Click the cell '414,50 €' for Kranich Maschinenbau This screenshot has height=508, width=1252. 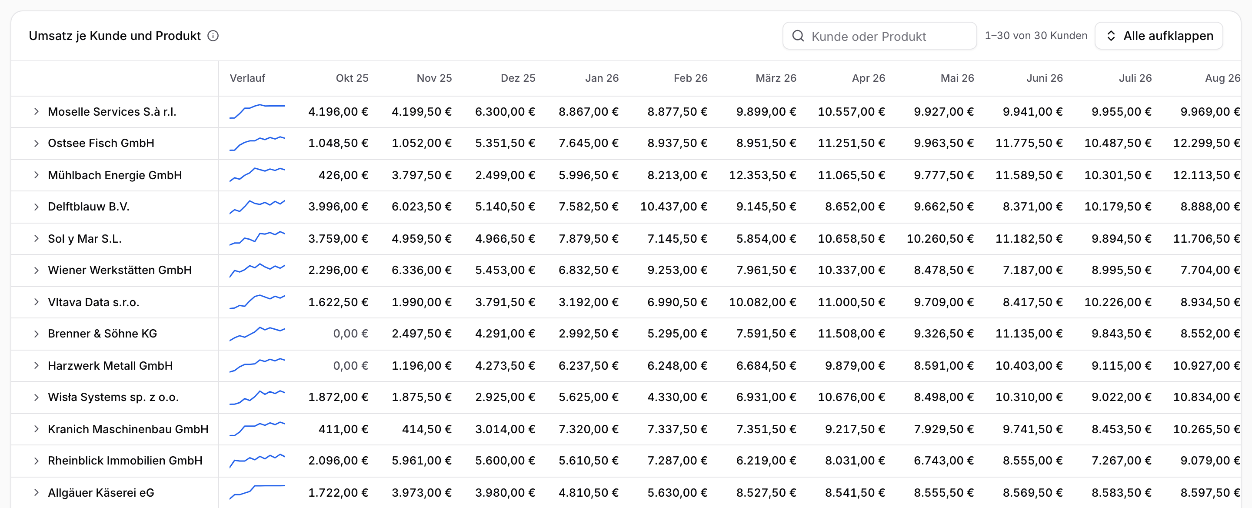tap(426, 429)
